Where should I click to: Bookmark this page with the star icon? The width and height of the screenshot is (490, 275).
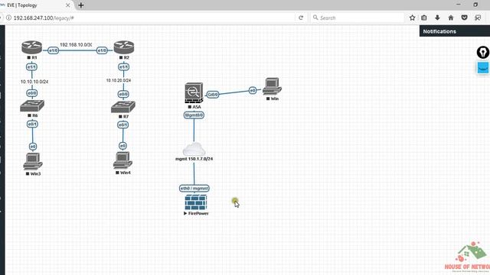click(412, 18)
